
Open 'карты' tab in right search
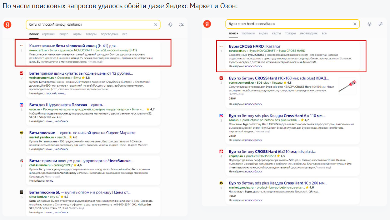(x=276, y=33)
